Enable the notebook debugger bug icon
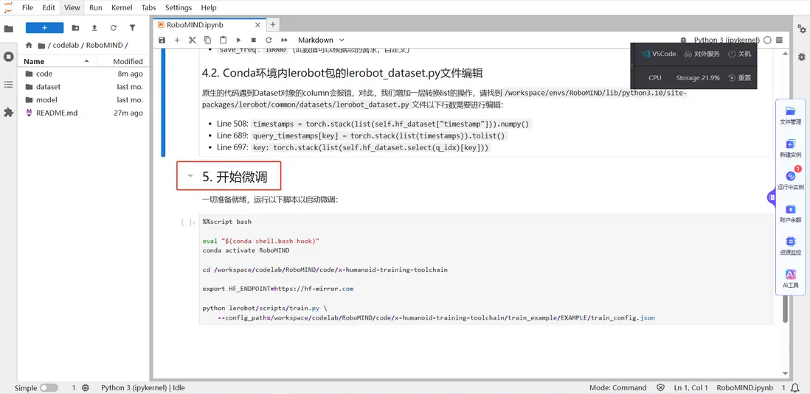 tap(683, 41)
